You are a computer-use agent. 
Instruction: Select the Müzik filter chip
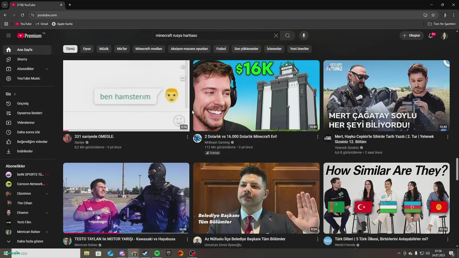click(104, 49)
